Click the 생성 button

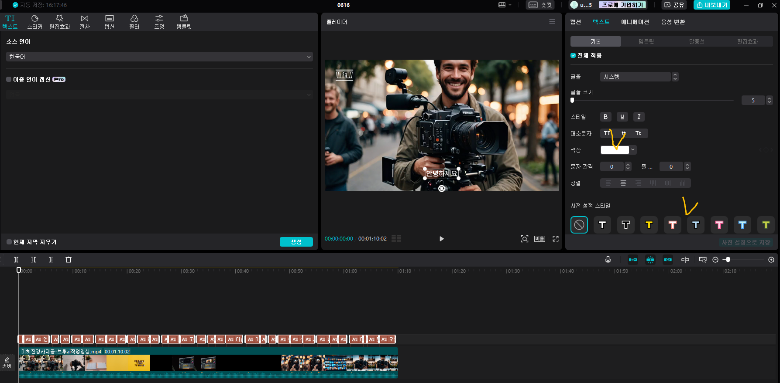tap(296, 242)
